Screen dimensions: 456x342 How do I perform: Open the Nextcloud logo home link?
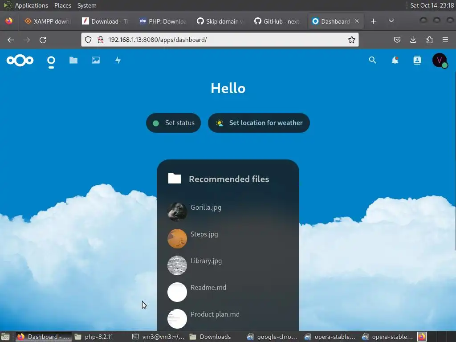tap(20, 60)
